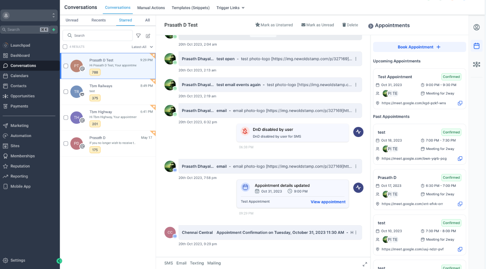Viewport: 486px width, 269px height.
Task: Open options for the 7:58 pm email
Action: click(356, 166)
